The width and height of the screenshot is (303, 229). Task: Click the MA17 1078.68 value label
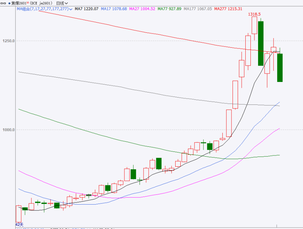click(114, 9)
